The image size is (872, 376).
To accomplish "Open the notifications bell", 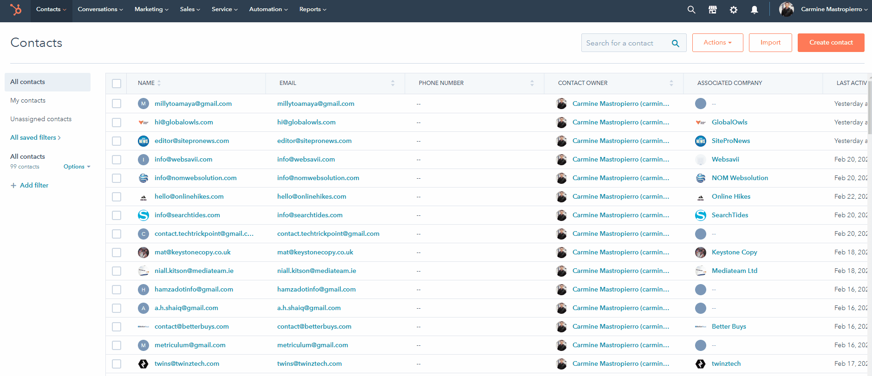I will 755,10.
